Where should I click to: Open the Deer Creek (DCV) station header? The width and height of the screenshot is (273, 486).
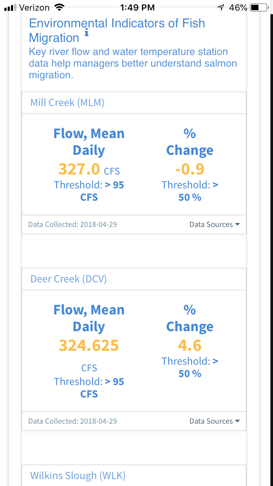click(x=134, y=279)
